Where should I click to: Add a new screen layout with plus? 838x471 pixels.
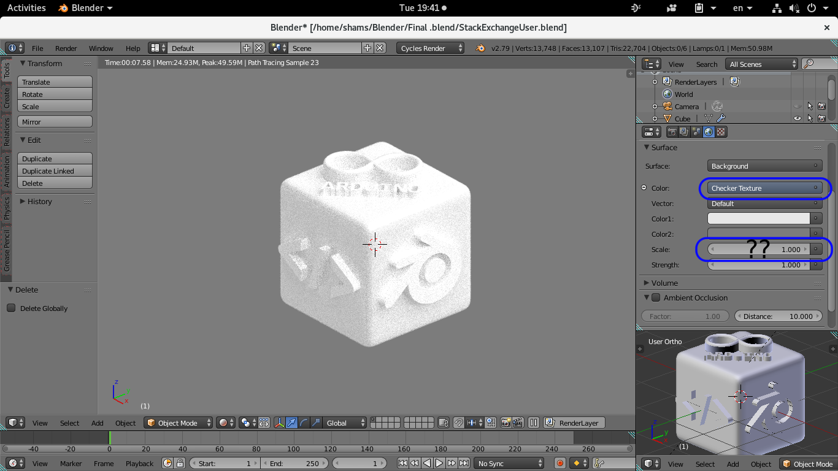point(247,48)
